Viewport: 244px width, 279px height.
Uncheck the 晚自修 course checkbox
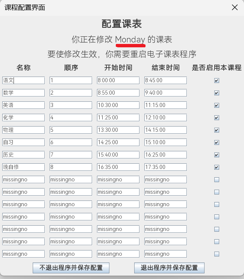[217, 167]
